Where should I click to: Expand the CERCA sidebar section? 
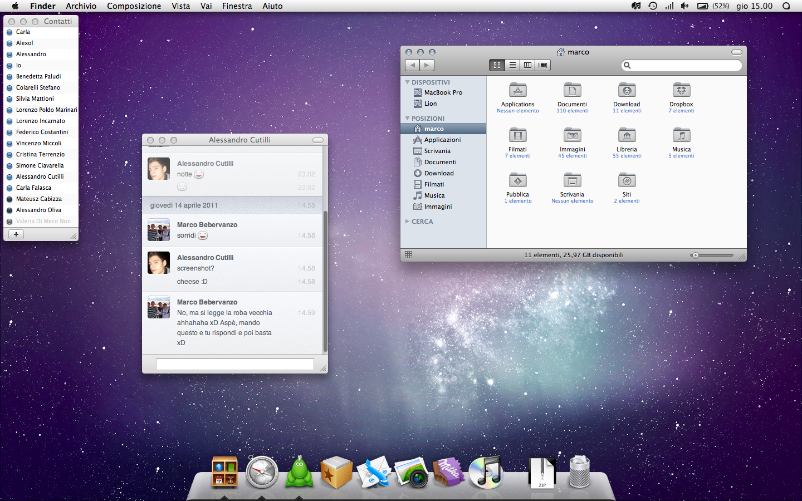pyautogui.click(x=407, y=221)
